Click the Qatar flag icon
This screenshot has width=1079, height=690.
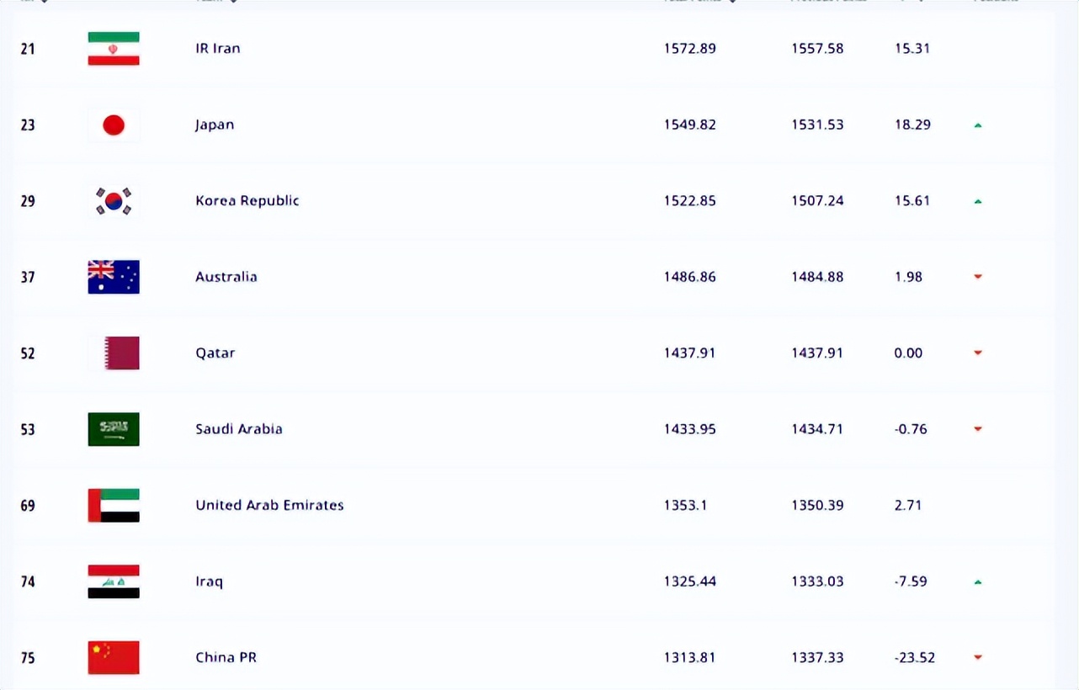coord(114,353)
